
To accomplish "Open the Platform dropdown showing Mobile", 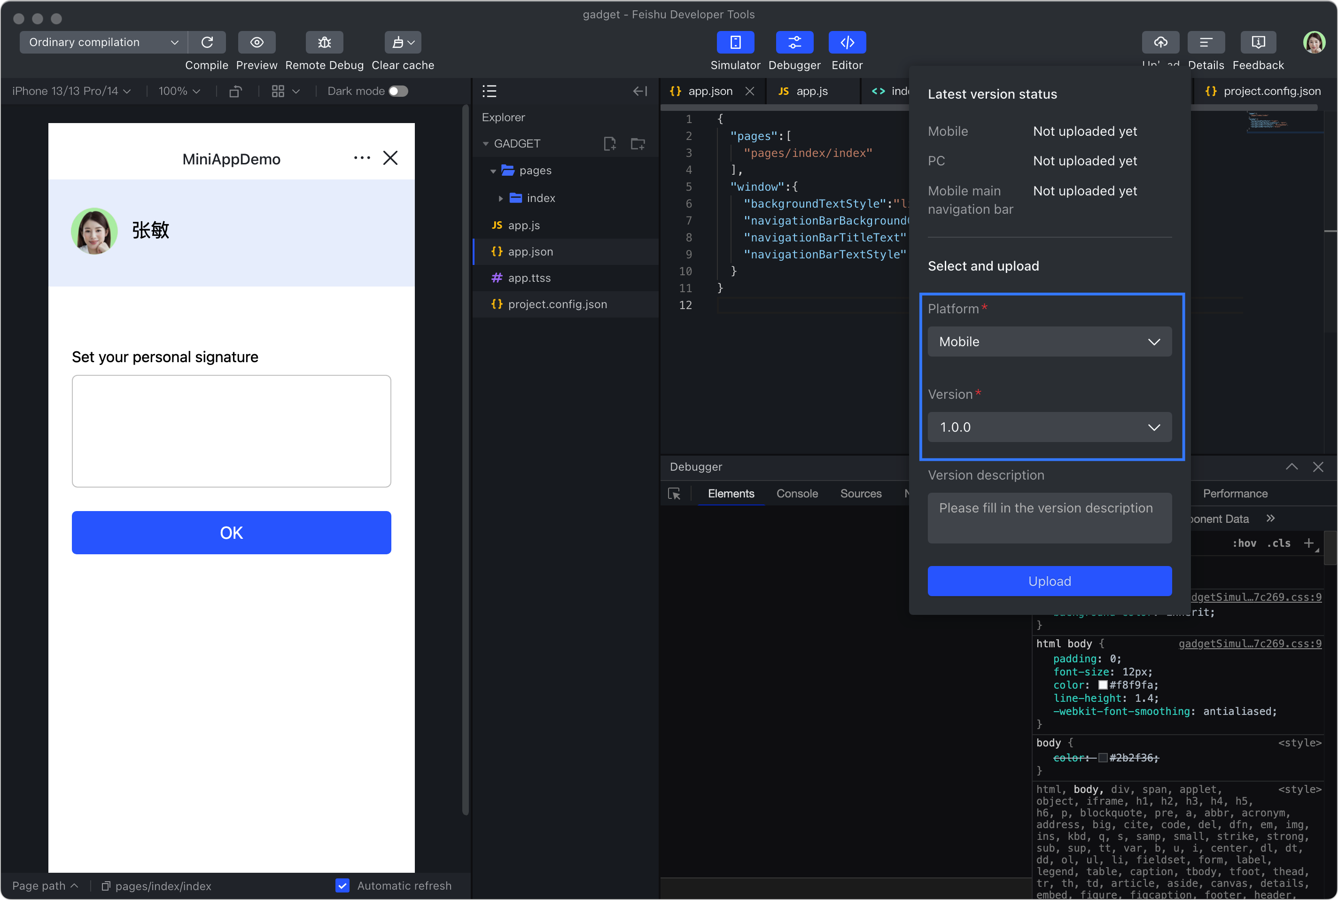I will coord(1049,342).
